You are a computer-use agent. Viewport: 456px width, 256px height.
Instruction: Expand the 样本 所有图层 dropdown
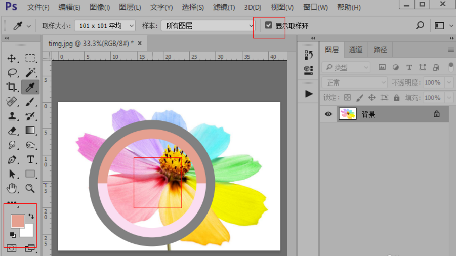pos(209,26)
